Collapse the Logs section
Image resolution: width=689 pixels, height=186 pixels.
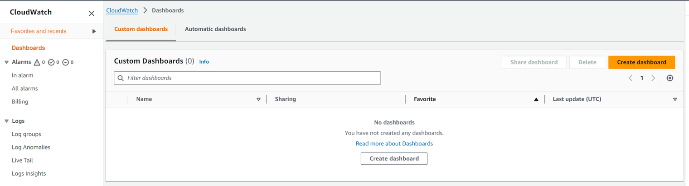(x=6, y=121)
